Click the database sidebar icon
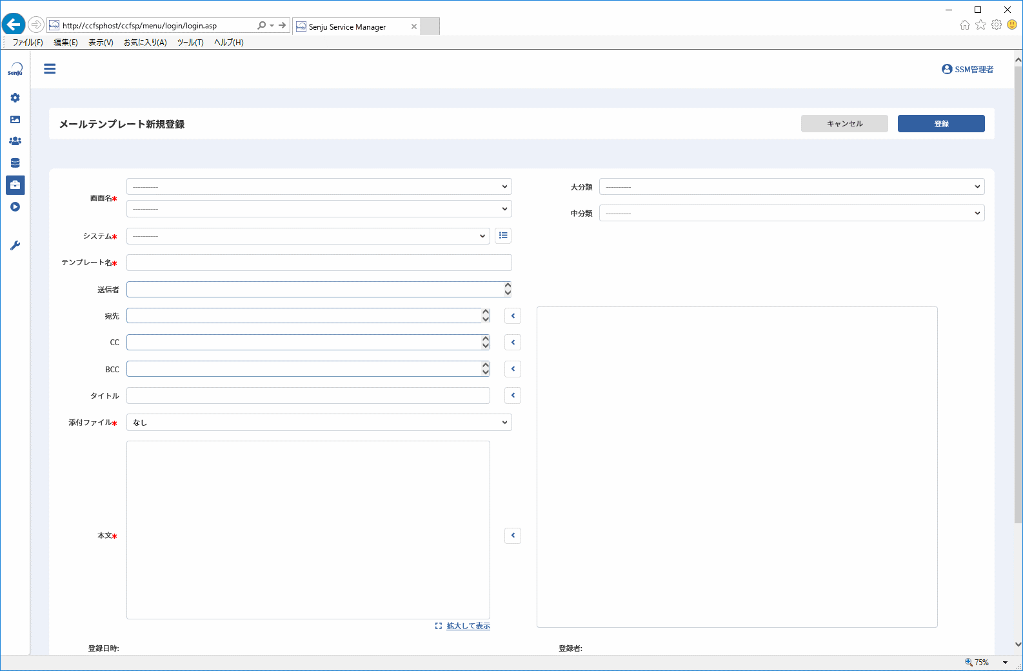 15,163
